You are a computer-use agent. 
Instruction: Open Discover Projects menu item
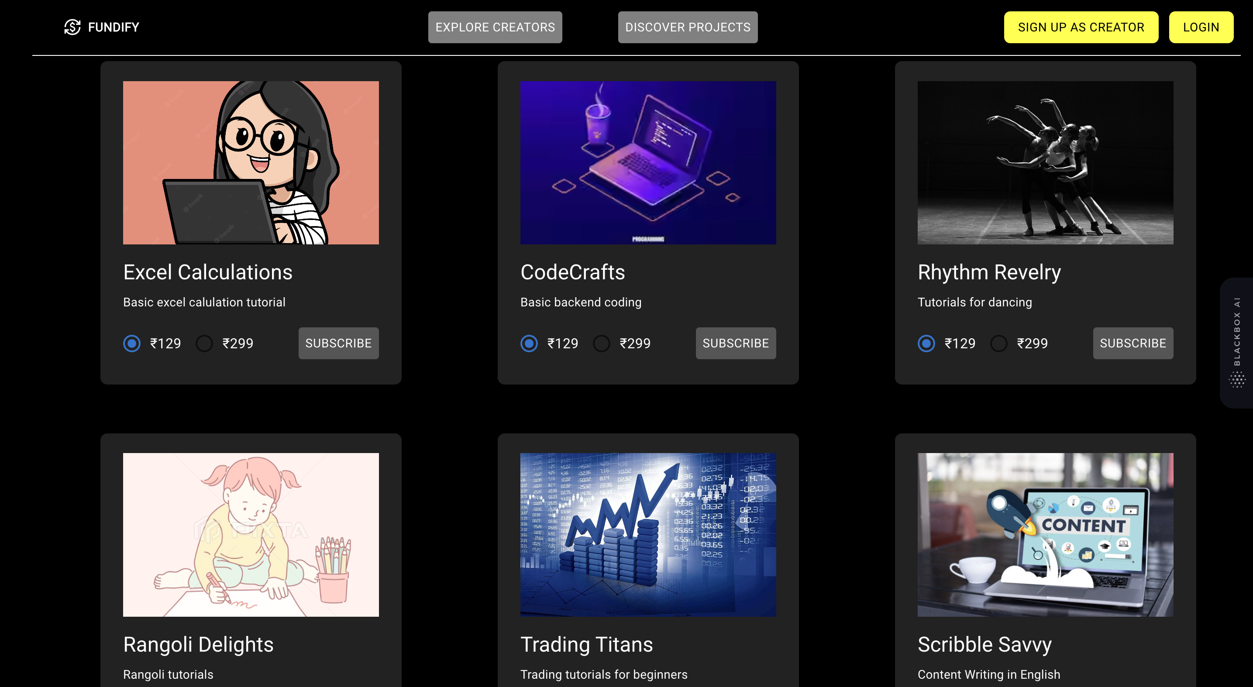(687, 27)
